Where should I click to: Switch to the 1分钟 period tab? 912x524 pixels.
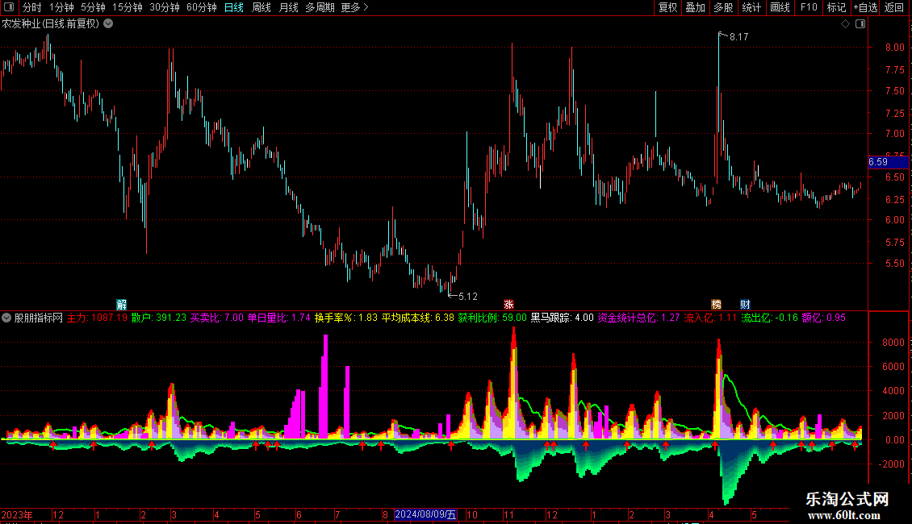click(x=61, y=7)
